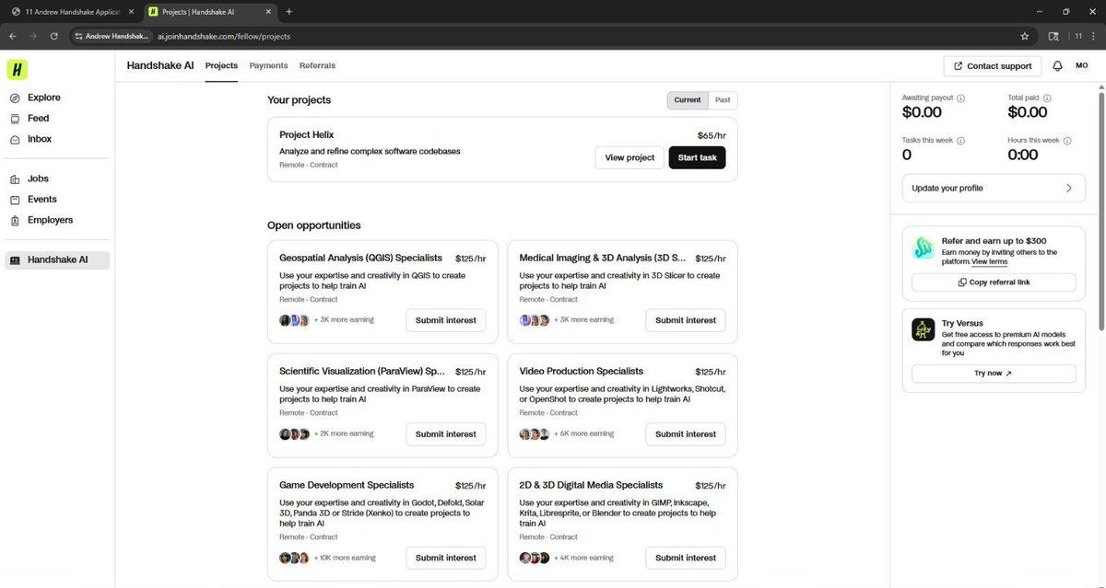This screenshot has width=1106, height=588.
Task: Click the Tasks this week info icon
Action: point(960,141)
